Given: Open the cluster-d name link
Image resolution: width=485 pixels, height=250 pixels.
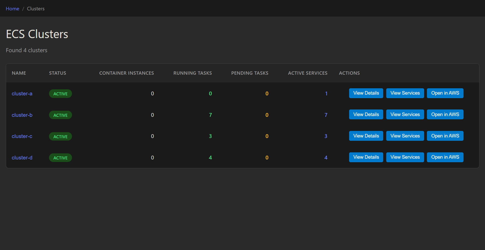Looking at the screenshot, I should point(22,158).
